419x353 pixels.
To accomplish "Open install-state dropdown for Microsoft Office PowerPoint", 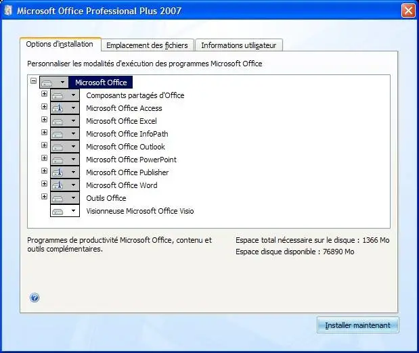I will (x=65, y=160).
